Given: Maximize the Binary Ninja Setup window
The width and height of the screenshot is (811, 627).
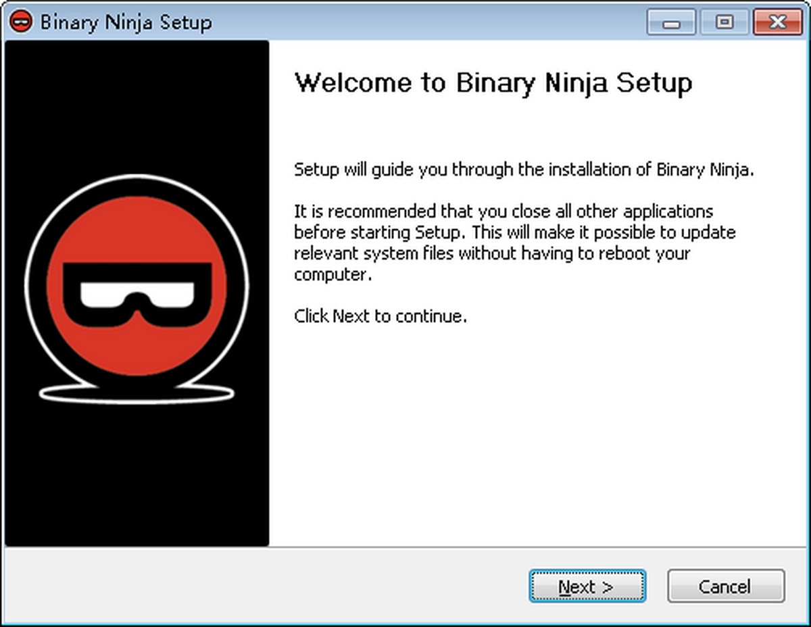Looking at the screenshot, I should (723, 22).
